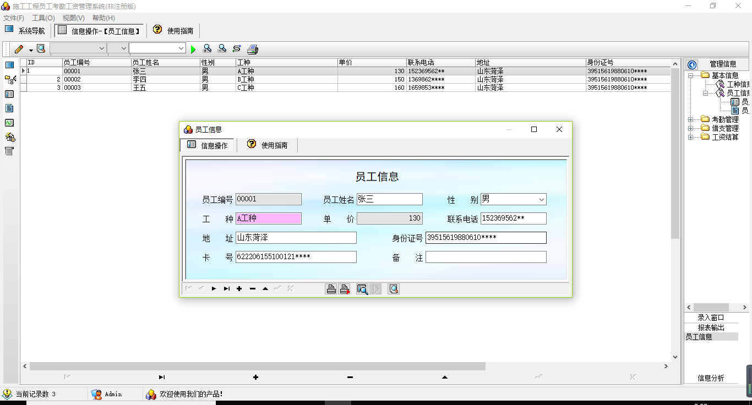Click the 工种 column header

click(x=286, y=62)
